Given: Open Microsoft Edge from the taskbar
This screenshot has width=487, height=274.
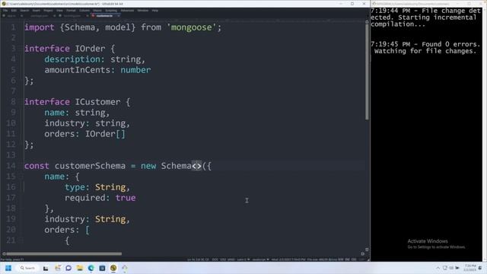Looking at the screenshot, I should click(x=91, y=268).
